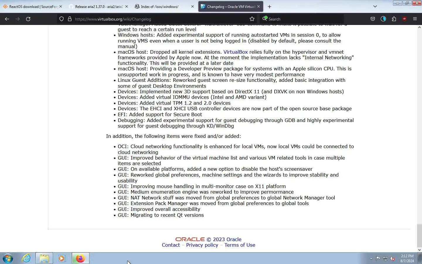Open the Action Center flag icon
The image size is (422, 264).
pos(378,258)
